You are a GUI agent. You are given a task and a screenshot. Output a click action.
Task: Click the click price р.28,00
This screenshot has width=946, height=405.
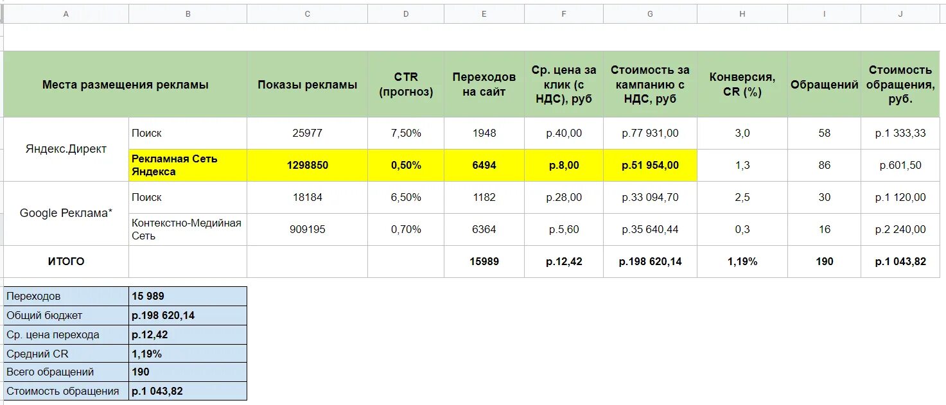(564, 197)
